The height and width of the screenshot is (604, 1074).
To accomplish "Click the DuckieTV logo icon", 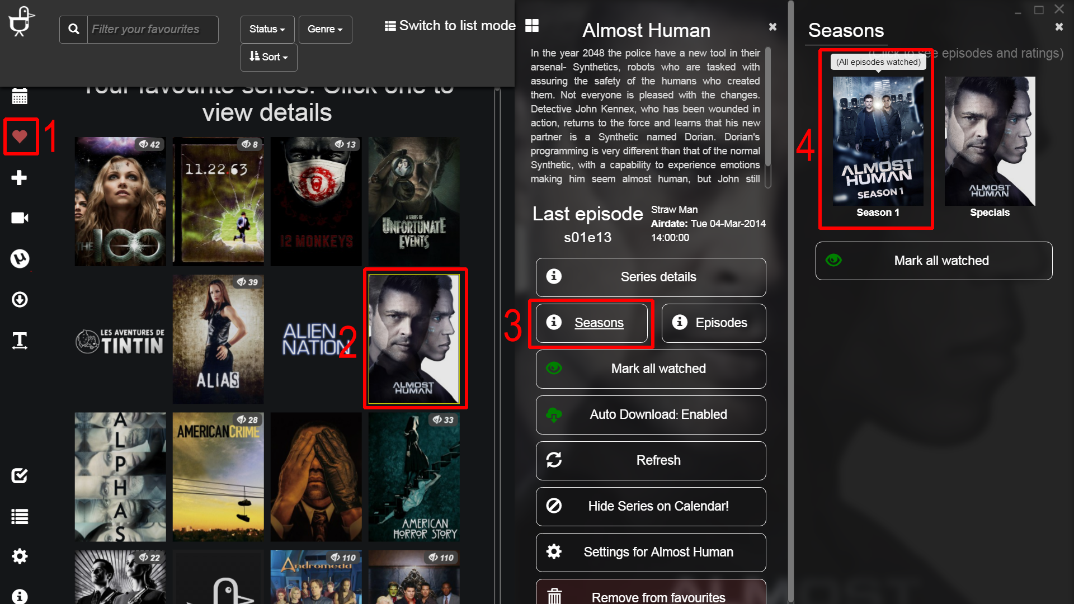I will point(22,21).
